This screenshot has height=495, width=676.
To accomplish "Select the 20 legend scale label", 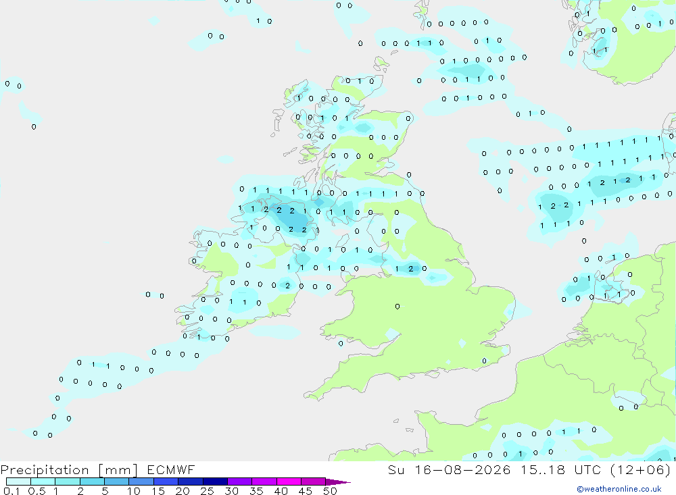I will tap(183, 491).
